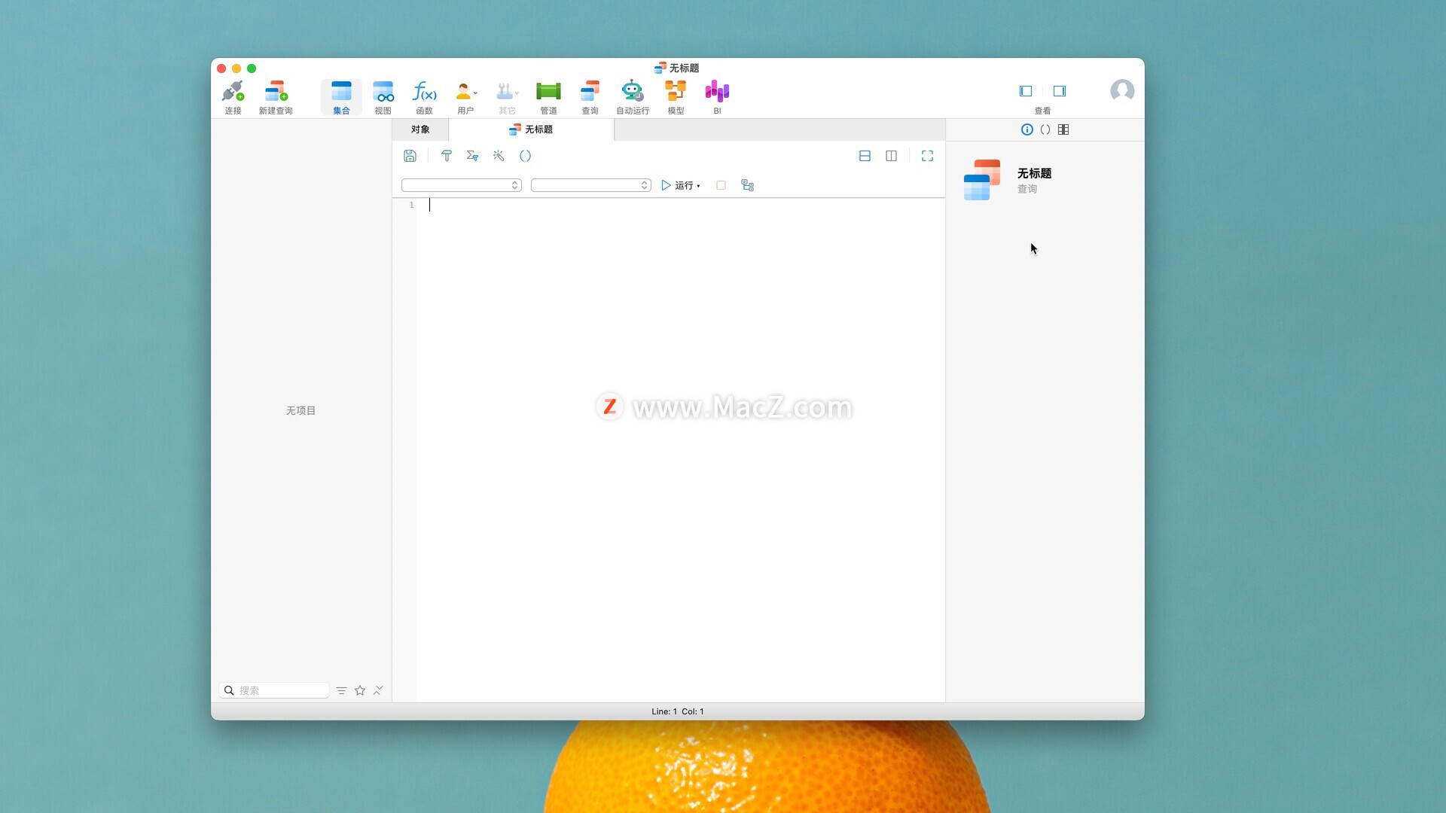Show the object pane layout tab

pyautogui.click(x=1063, y=129)
